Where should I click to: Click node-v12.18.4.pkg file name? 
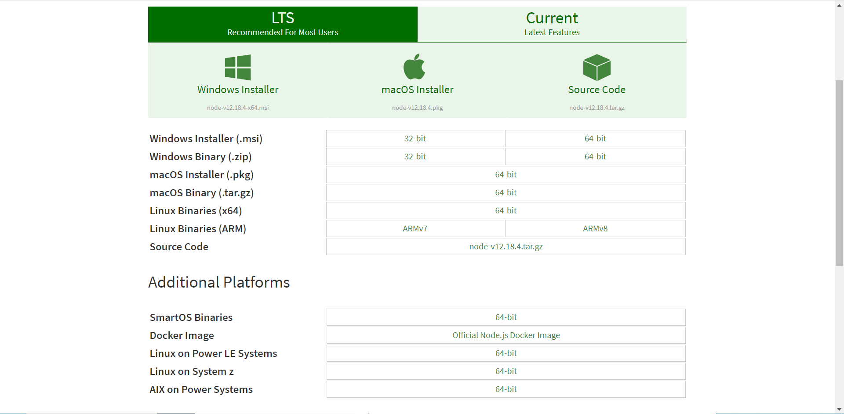coord(418,108)
